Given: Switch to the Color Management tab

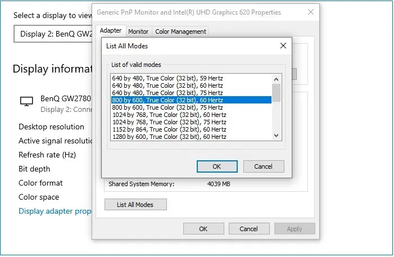Looking at the screenshot, I should click(180, 31).
